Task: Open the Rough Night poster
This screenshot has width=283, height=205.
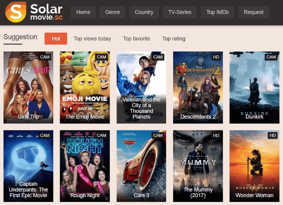Action: (x=85, y=166)
